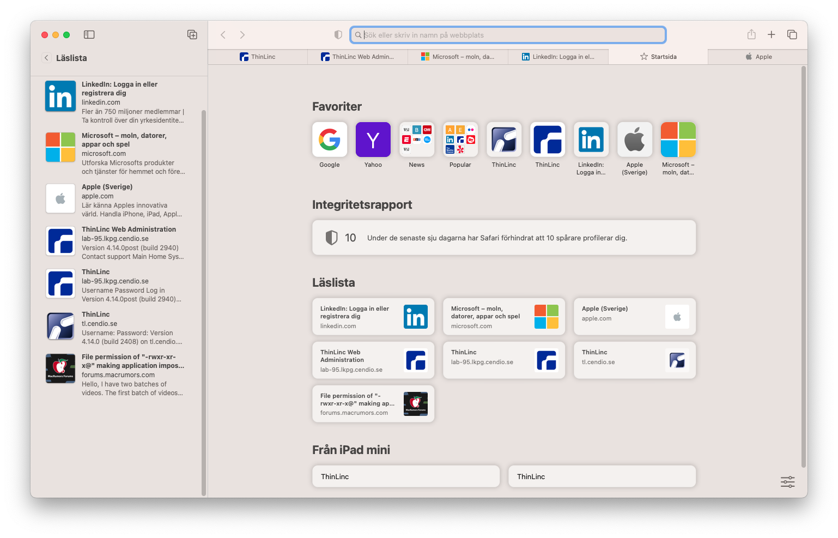Image resolution: width=838 pixels, height=538 pixels.
Task: Click the sidebar vertical scrollbar
Action: [204, 303]
